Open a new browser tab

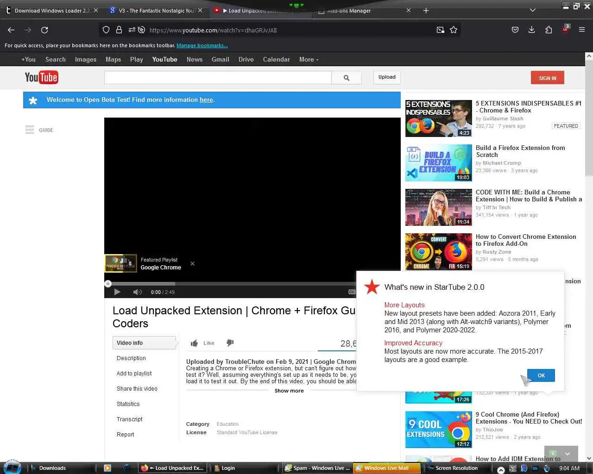tap(426, 11)
